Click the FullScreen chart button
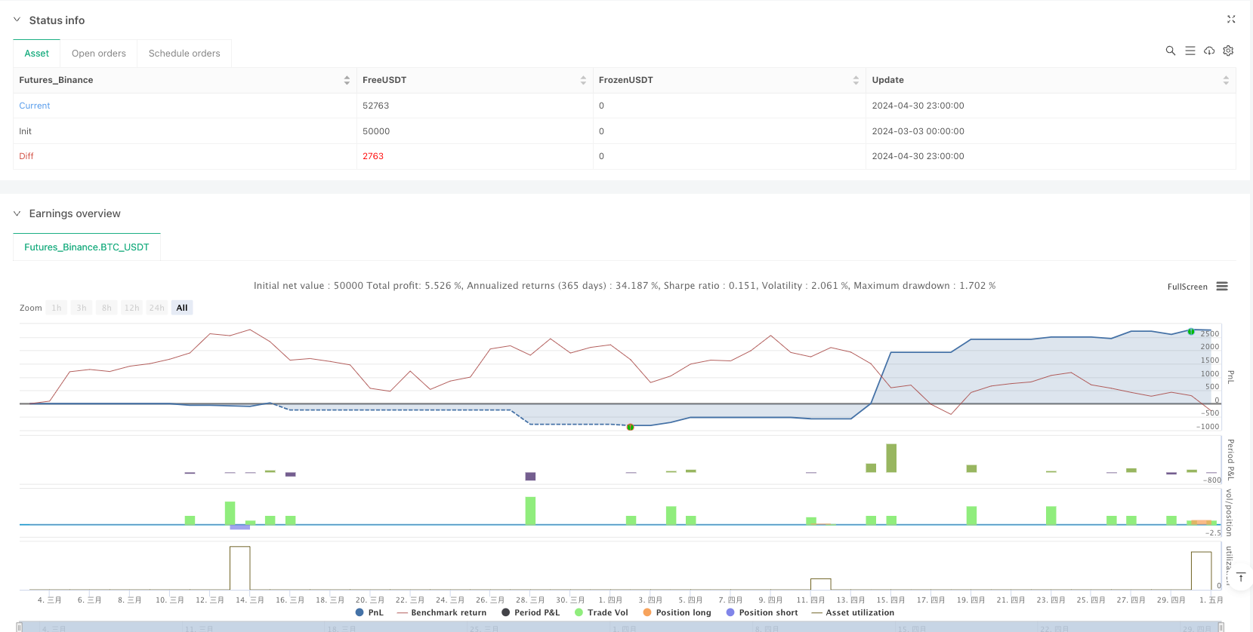1253x632 pixels. 1187,287
